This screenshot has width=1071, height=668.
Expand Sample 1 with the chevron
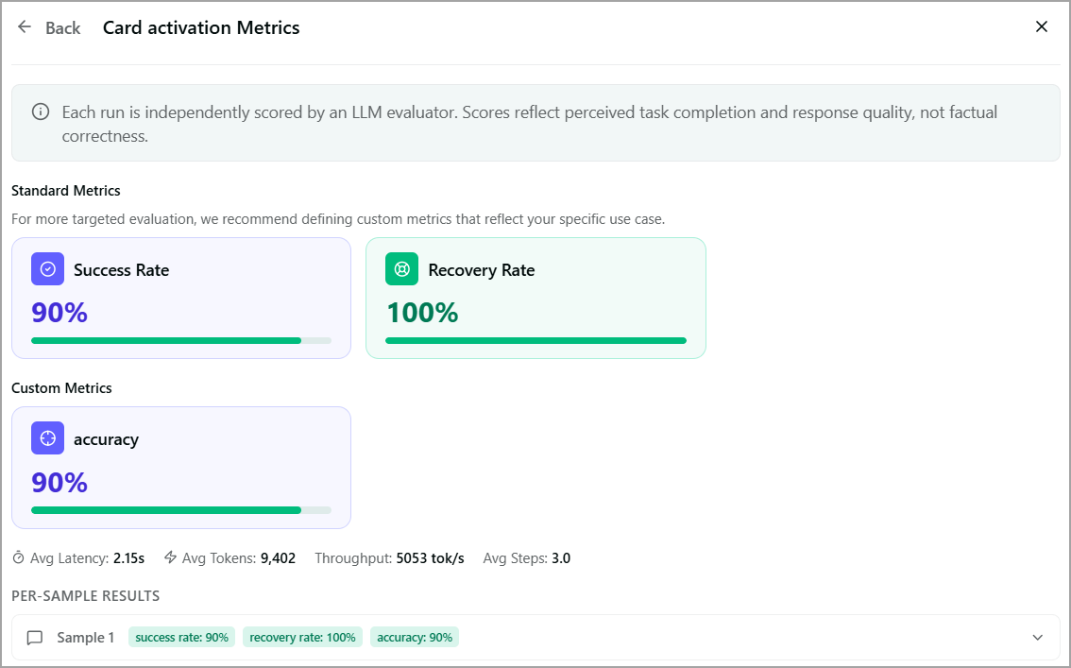point(1038,637)
